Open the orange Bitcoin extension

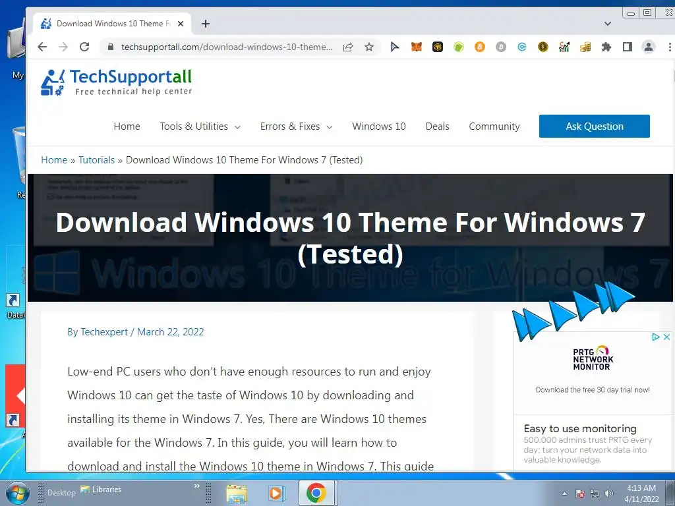pyautogui.click(x=480, y=47)
